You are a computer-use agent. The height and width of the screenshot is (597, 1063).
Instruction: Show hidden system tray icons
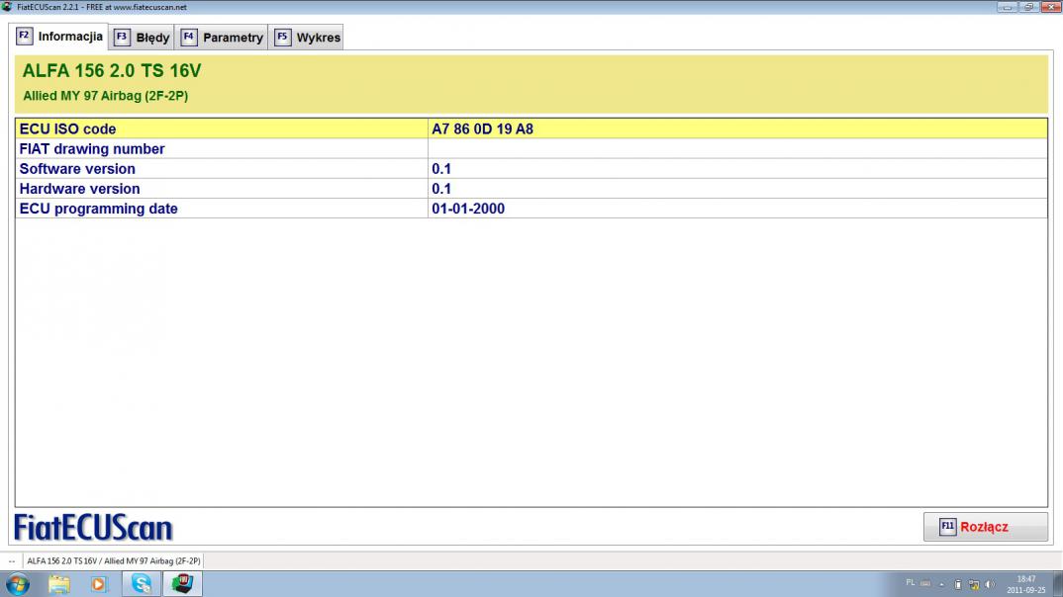point(941,584)
